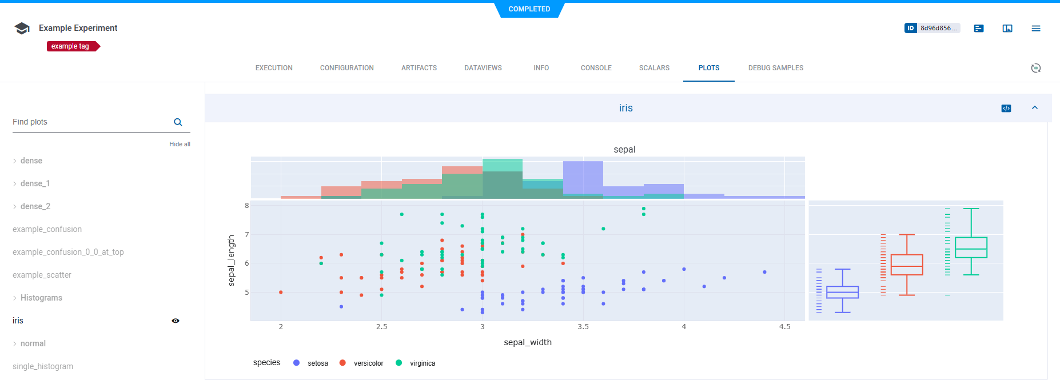1060x380 pixels.
Task: Click the experiment graduation cap icon
Action: [x=22, y=29]
